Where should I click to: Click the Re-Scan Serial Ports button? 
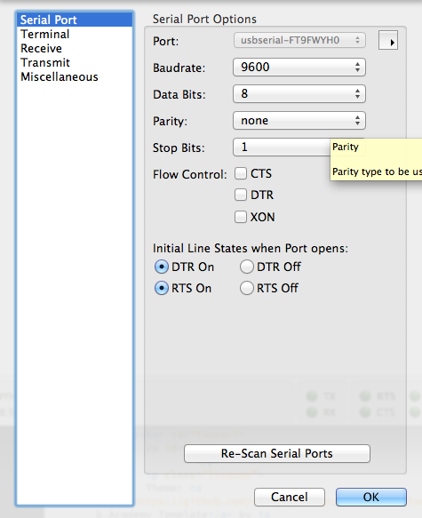click(277, 453)
